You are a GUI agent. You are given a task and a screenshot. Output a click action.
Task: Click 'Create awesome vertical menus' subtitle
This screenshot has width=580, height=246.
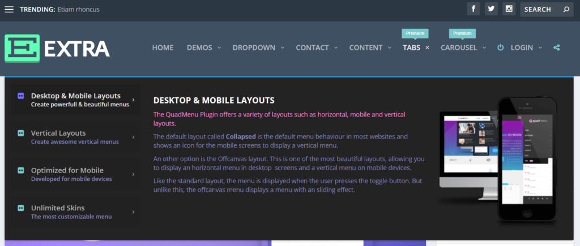click(75, 142)
